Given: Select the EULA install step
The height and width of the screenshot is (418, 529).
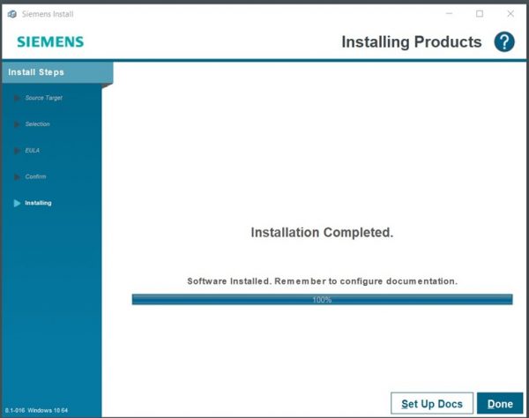Looking at the screenshot, I should [x=32, y=151].
